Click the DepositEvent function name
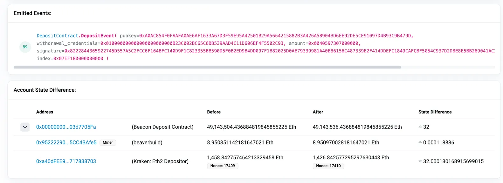 98,36
